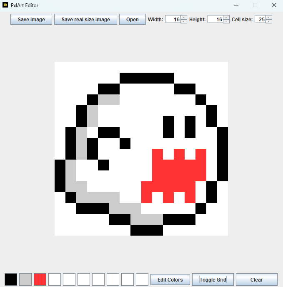Select the first white palette swatch
Image resolution: width=283 pixels, height=287 pixels.
[x=55, y=279]
